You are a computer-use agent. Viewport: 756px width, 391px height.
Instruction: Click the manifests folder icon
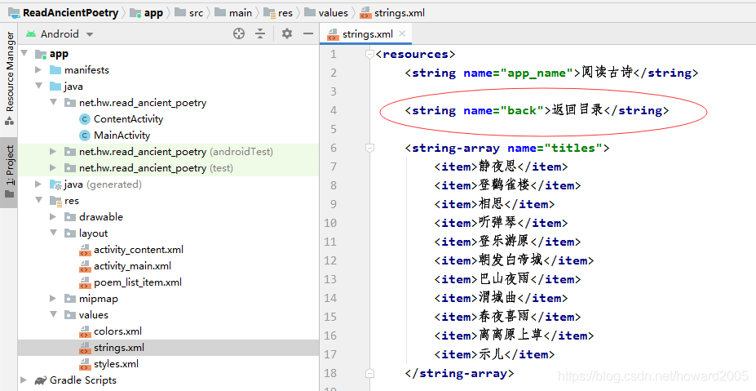[x=55, y=70]
